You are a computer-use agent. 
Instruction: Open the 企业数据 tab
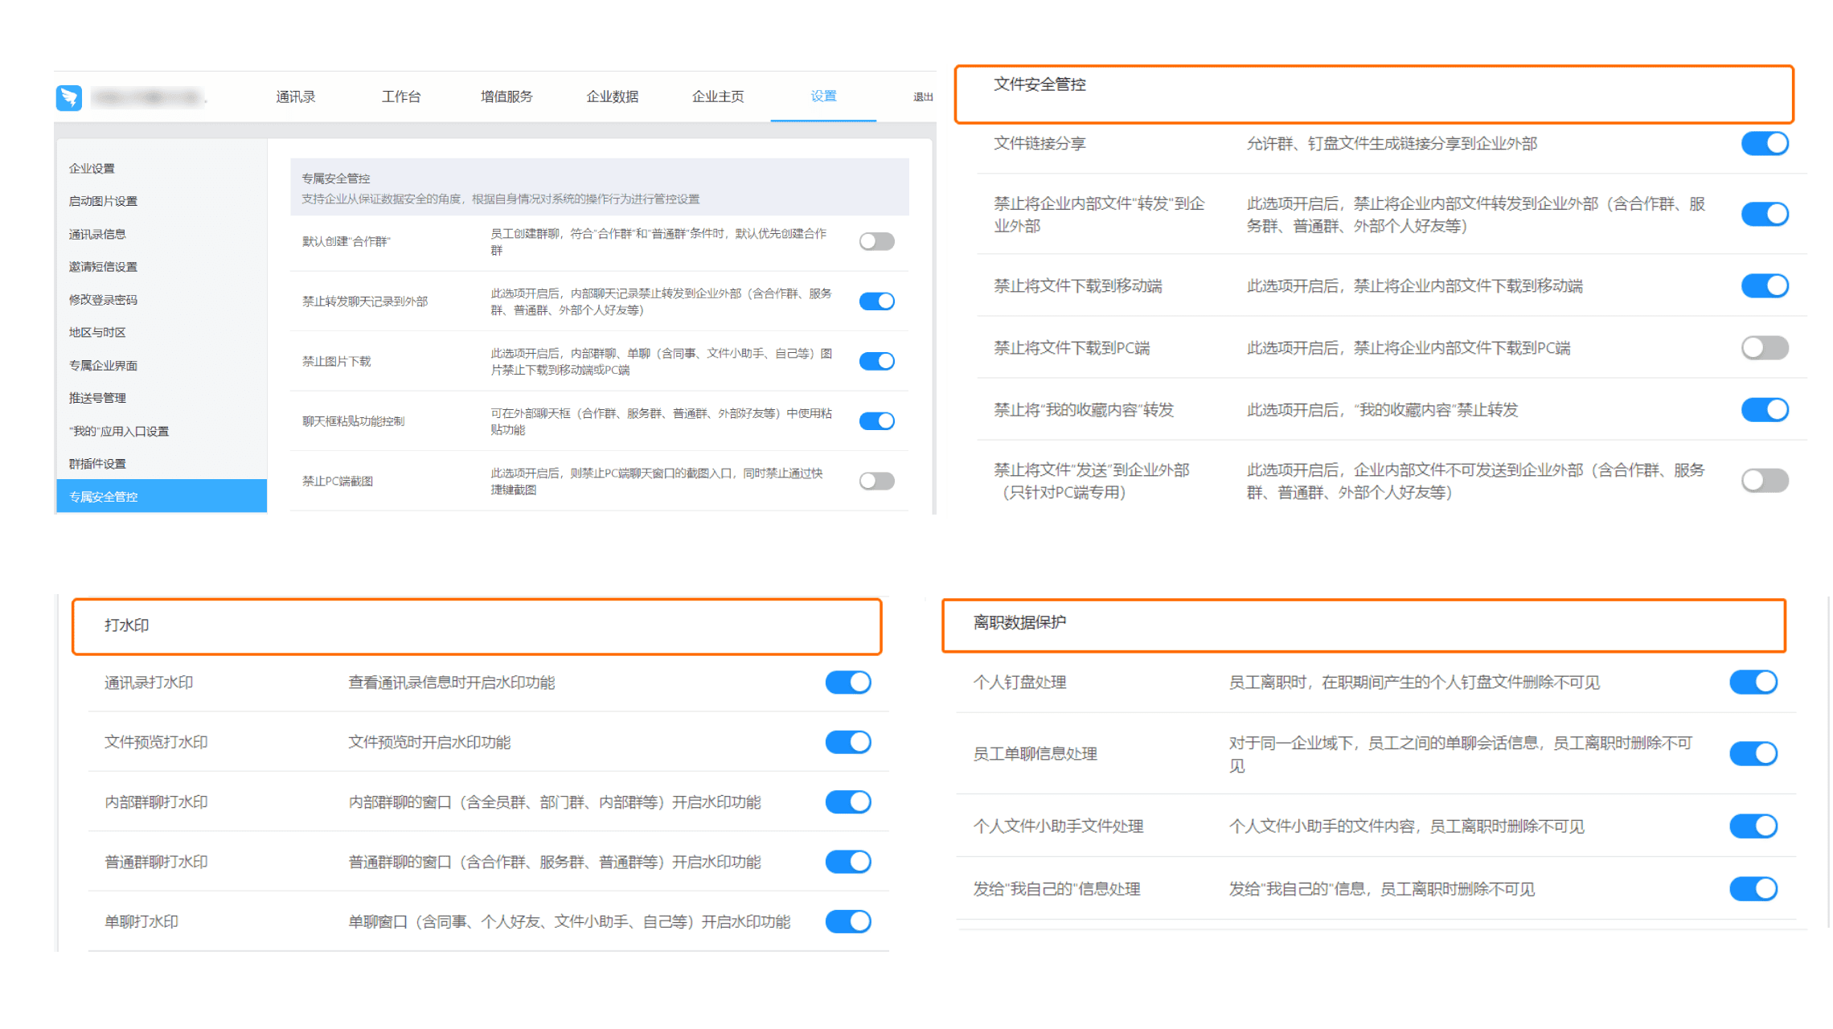pyautogui.click(x=612, y=96)
